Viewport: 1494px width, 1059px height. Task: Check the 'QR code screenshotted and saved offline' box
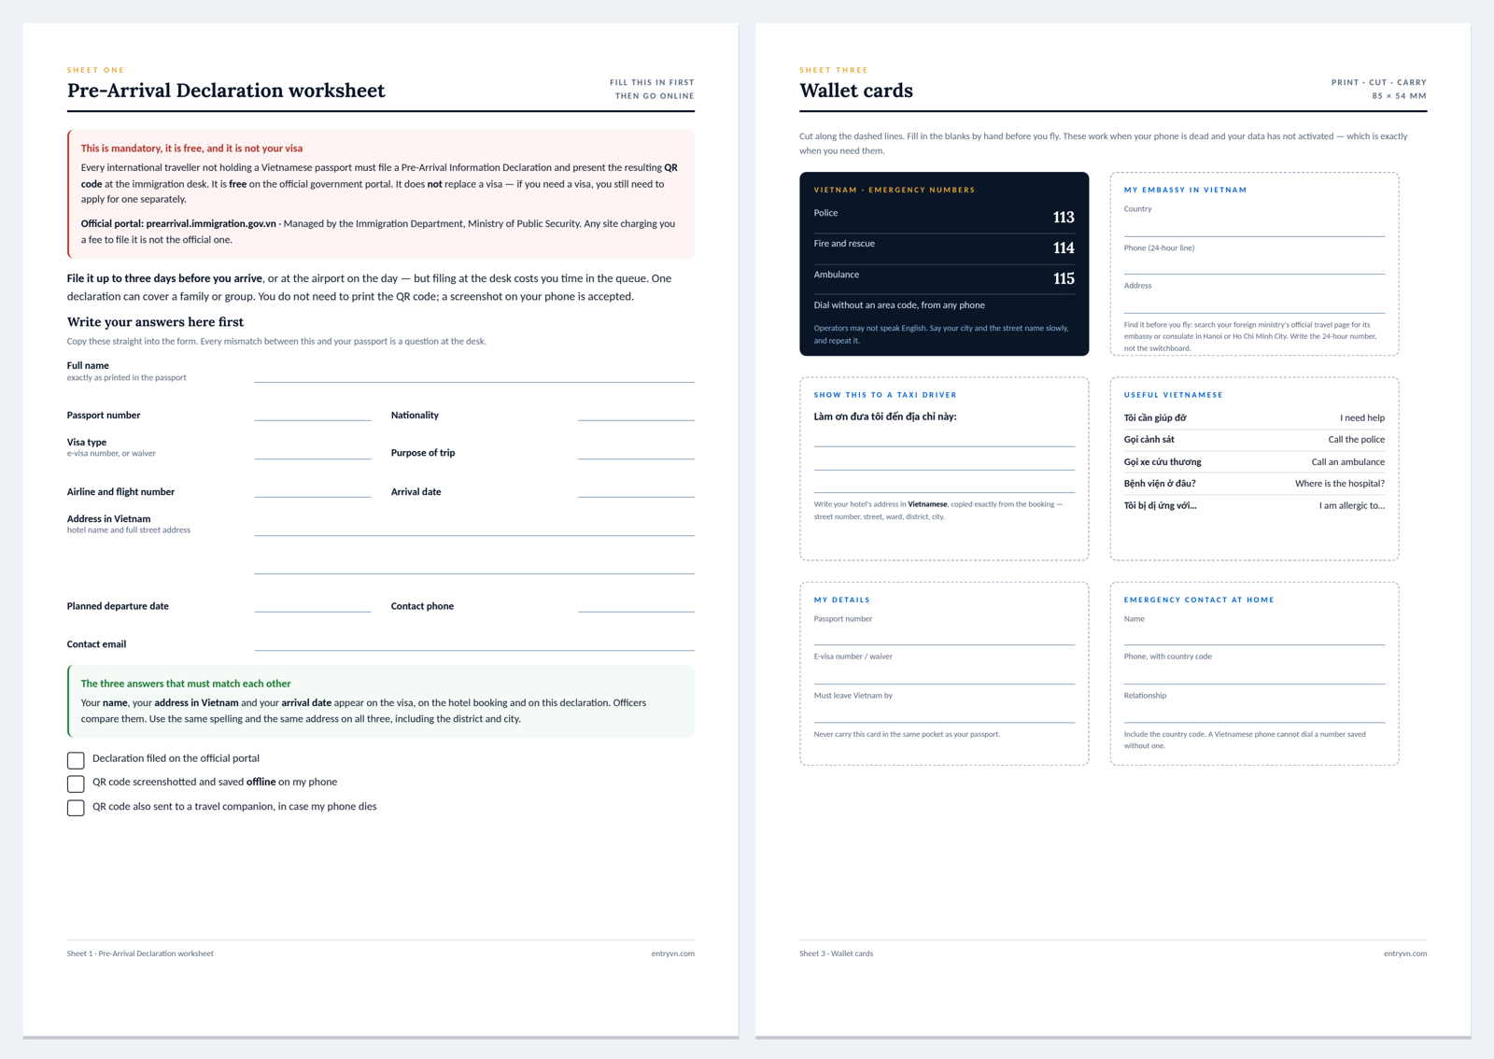click(76, 784)
